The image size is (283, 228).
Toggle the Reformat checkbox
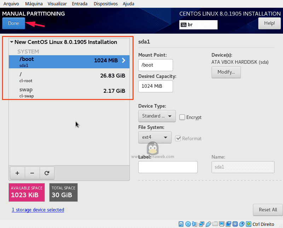[178, 138]
